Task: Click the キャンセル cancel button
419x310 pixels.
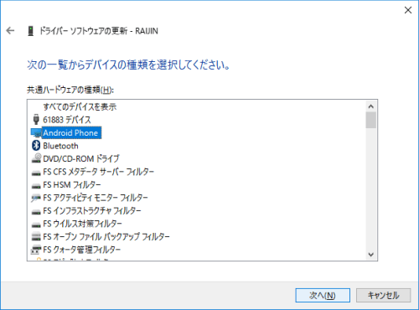Action: tap(383, 295)
